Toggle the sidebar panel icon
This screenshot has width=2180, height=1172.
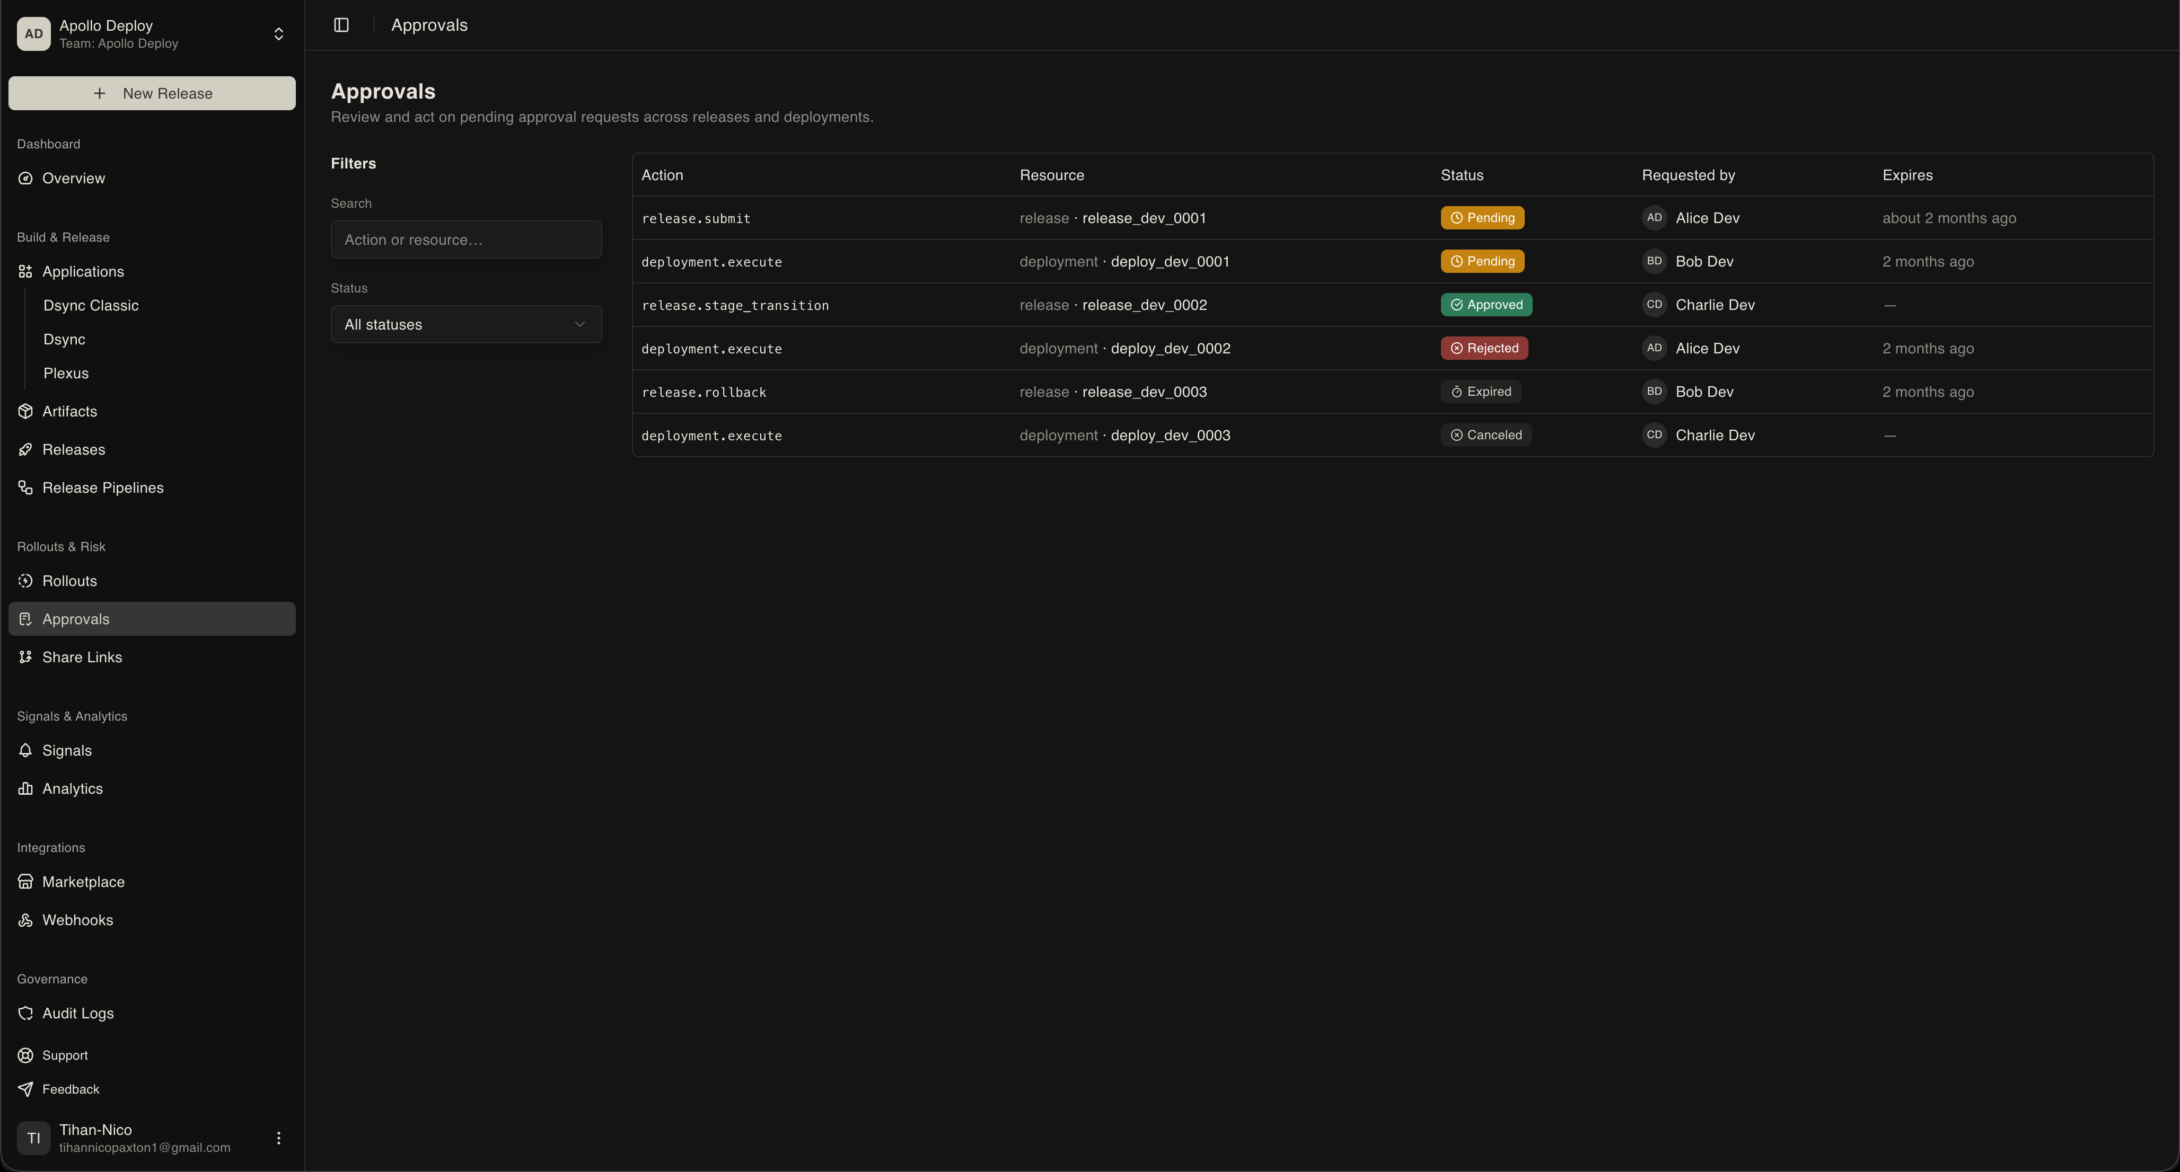(x=341, y=25)
